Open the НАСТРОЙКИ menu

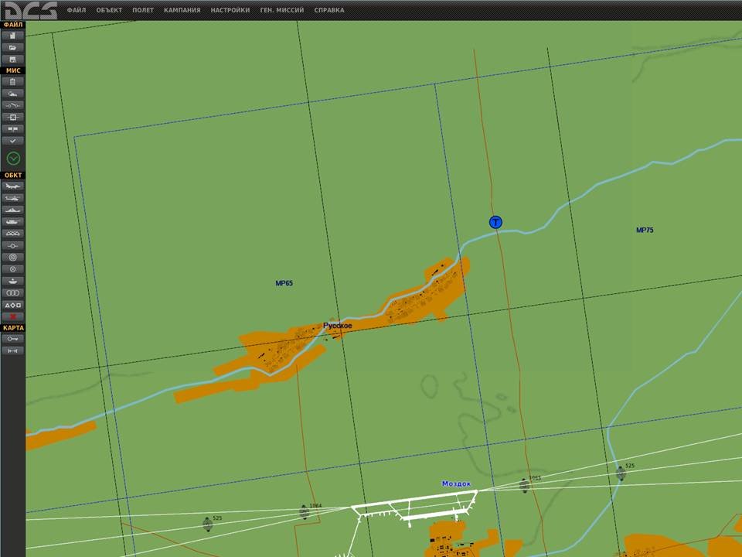230,10
